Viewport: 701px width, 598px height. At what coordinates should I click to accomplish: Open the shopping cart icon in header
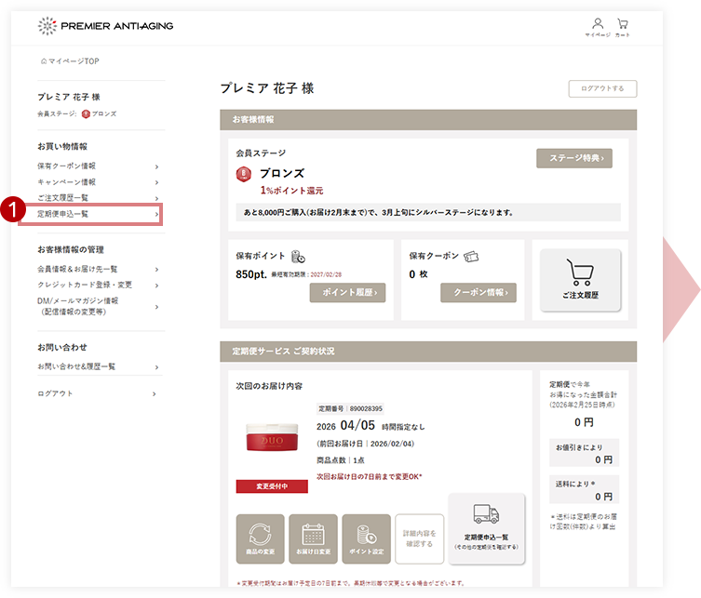[622, 23]
